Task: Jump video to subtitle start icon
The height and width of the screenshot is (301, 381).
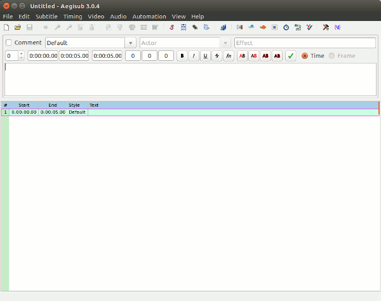Action: pos(81,27)
